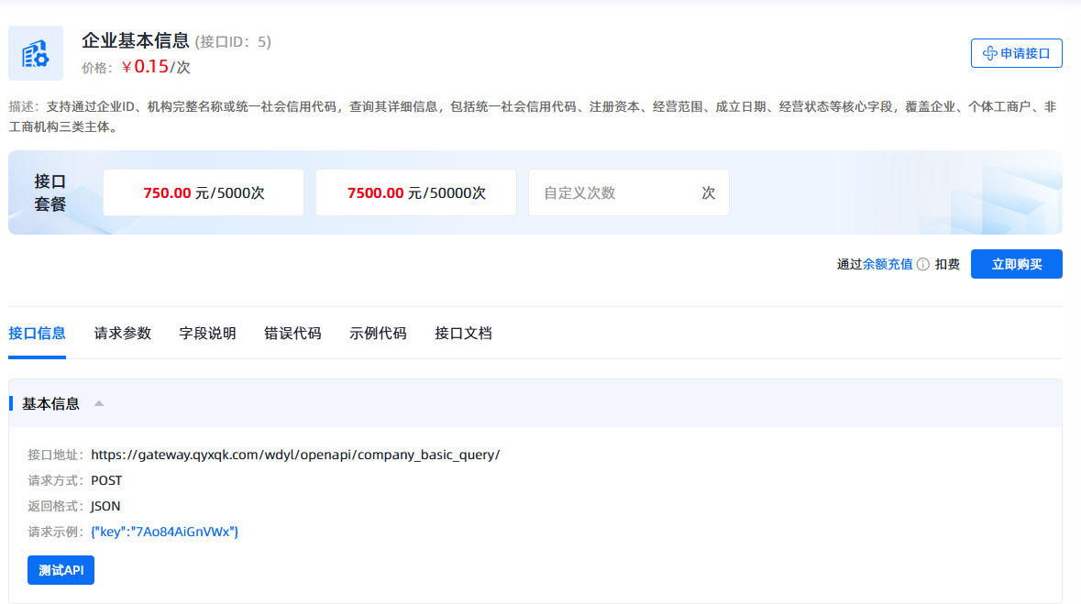Click the plus icon on 申请接口 button

991,52
